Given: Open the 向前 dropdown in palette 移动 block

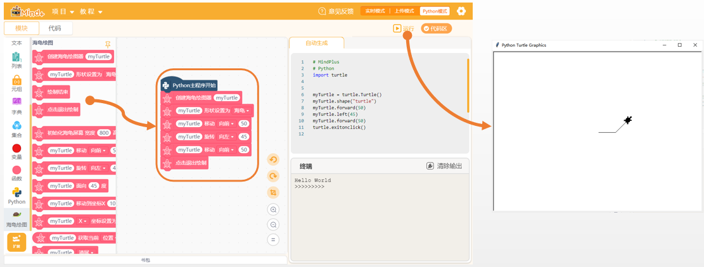Looking at the screenshot, I should [x=98, y=151].
